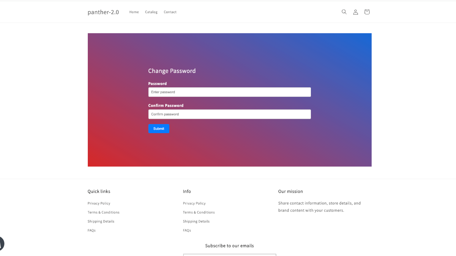Select Catalog in the navigation menu
Image resolution: width=456 pixels, height=256 pixels.
coord(151,12)
